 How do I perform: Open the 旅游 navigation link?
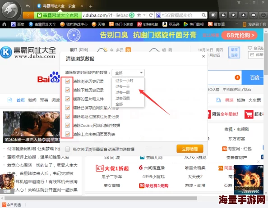coord(241,100)
